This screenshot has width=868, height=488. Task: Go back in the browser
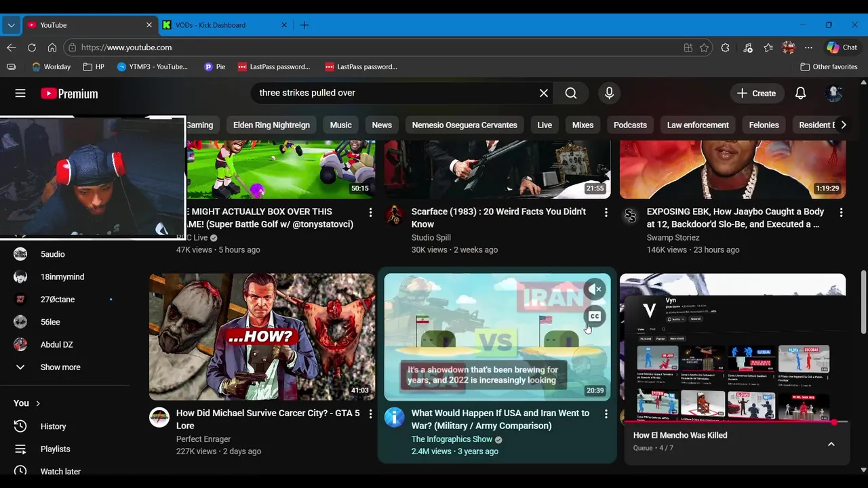(x=11, y=47)
